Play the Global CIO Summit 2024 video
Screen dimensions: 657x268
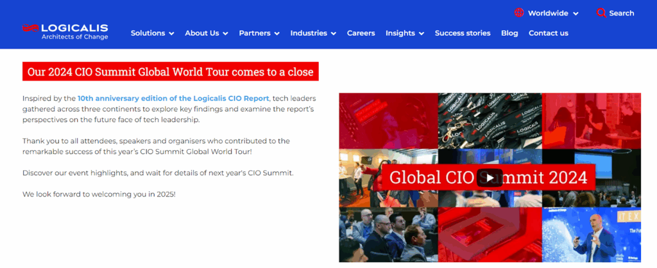tap(490, 178)
